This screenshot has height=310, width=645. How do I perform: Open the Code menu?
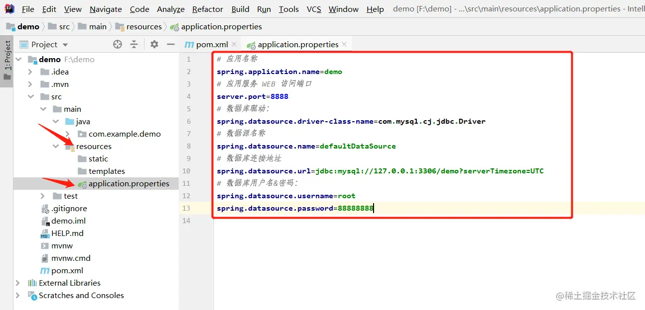pyautogui.click(x=139, y=9)
